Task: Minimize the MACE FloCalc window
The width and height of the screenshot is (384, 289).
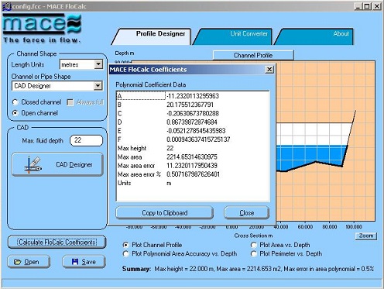Action: 358,6
